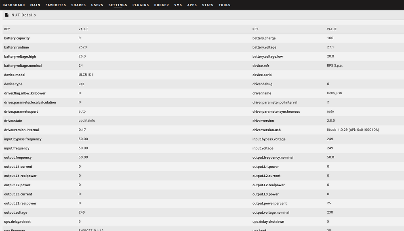
Task: Select the output.voltage key in left column
Action: tap(16, 212)
